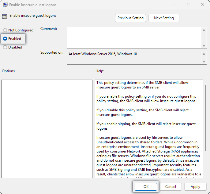Click the "Options:" label
This screenshot has width=210, height=194.
(x=9, y=71)
